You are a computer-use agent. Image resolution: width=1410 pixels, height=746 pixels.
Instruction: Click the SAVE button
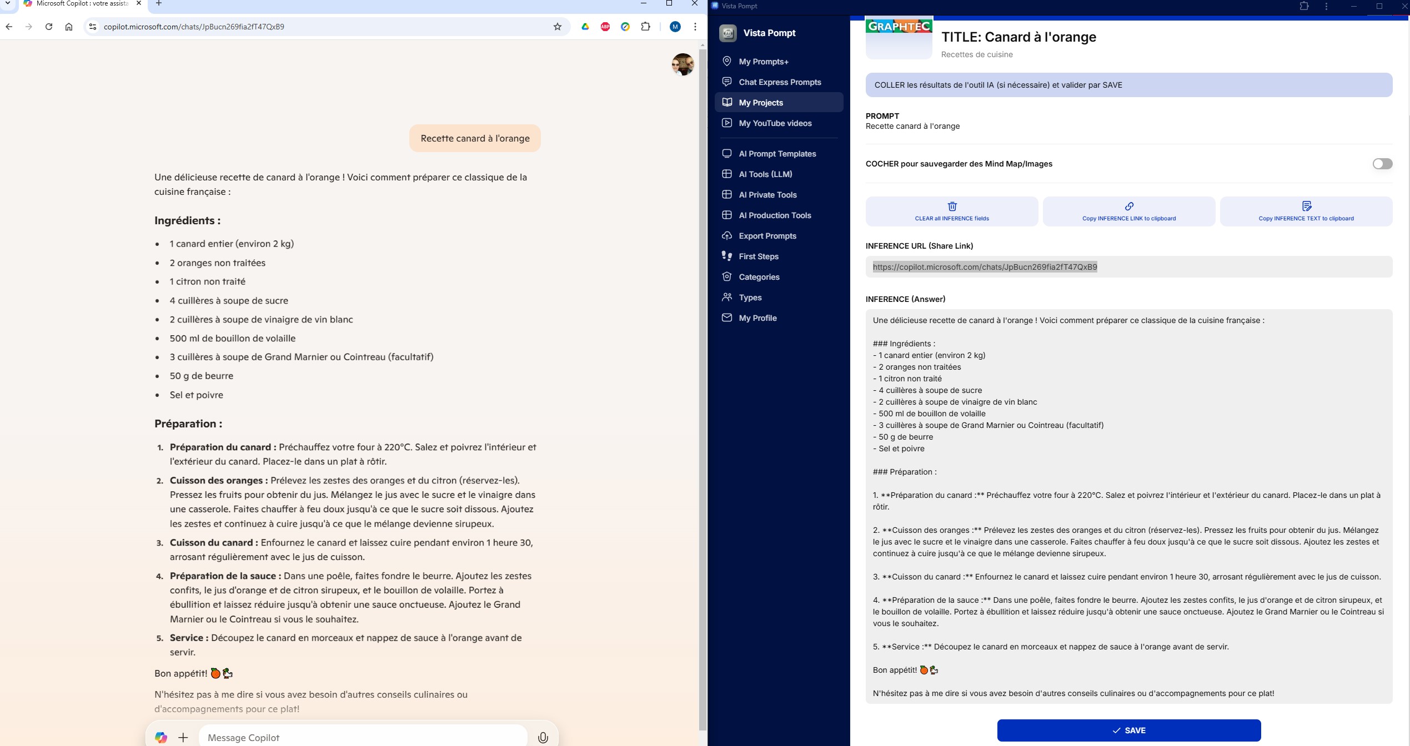(x=1128, y=730)
